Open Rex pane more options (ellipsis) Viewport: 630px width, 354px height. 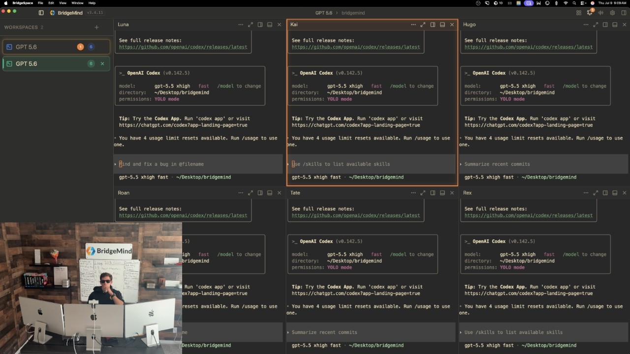click(x=586, y=193)
